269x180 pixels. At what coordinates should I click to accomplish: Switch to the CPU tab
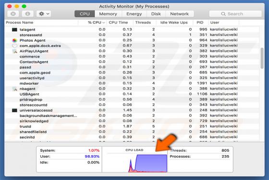pos(85,14)
